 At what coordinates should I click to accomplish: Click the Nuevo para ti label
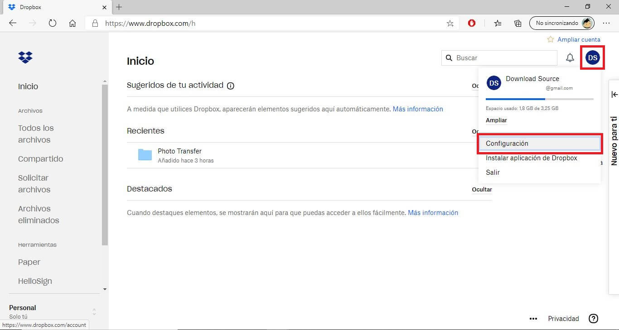(x=614, y=141)
